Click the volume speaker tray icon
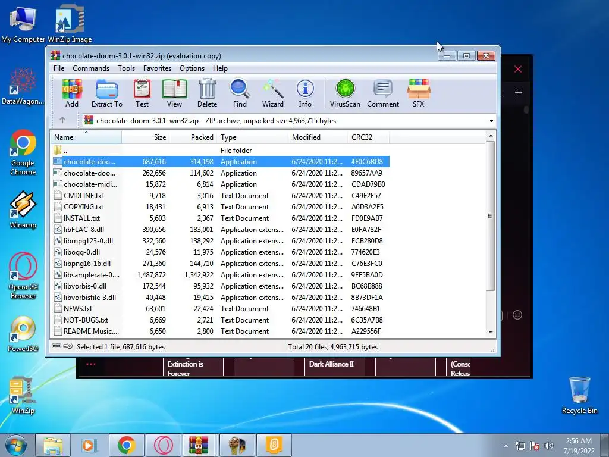This screenshot has width=609, height=457. pyautogui.click(x=548, y=445)
